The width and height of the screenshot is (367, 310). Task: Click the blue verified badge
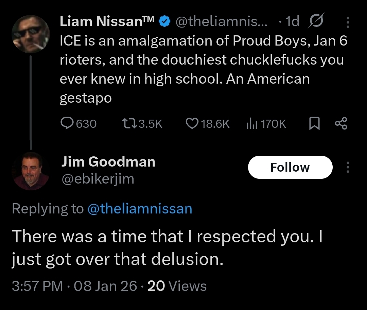[x=165, y=22]
